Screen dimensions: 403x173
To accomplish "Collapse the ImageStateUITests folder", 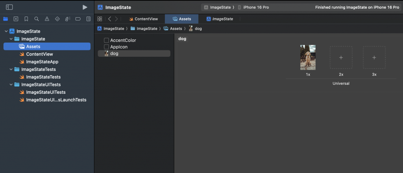I will [x=11, y=85].
